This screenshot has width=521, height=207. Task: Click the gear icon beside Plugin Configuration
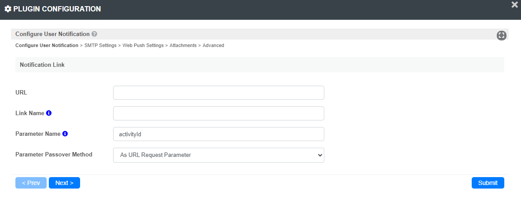pos(8,9)
